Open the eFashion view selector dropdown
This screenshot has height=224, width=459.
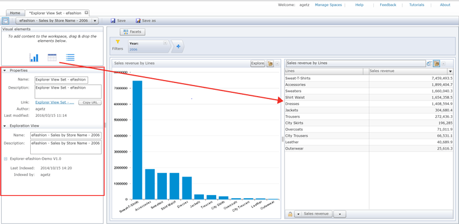click(x=95, y=21)
